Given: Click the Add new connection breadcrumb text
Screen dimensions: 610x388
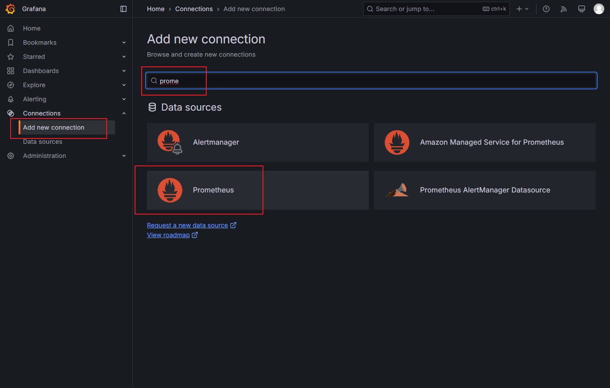Looking at the screenshot, I should point(254,9).
